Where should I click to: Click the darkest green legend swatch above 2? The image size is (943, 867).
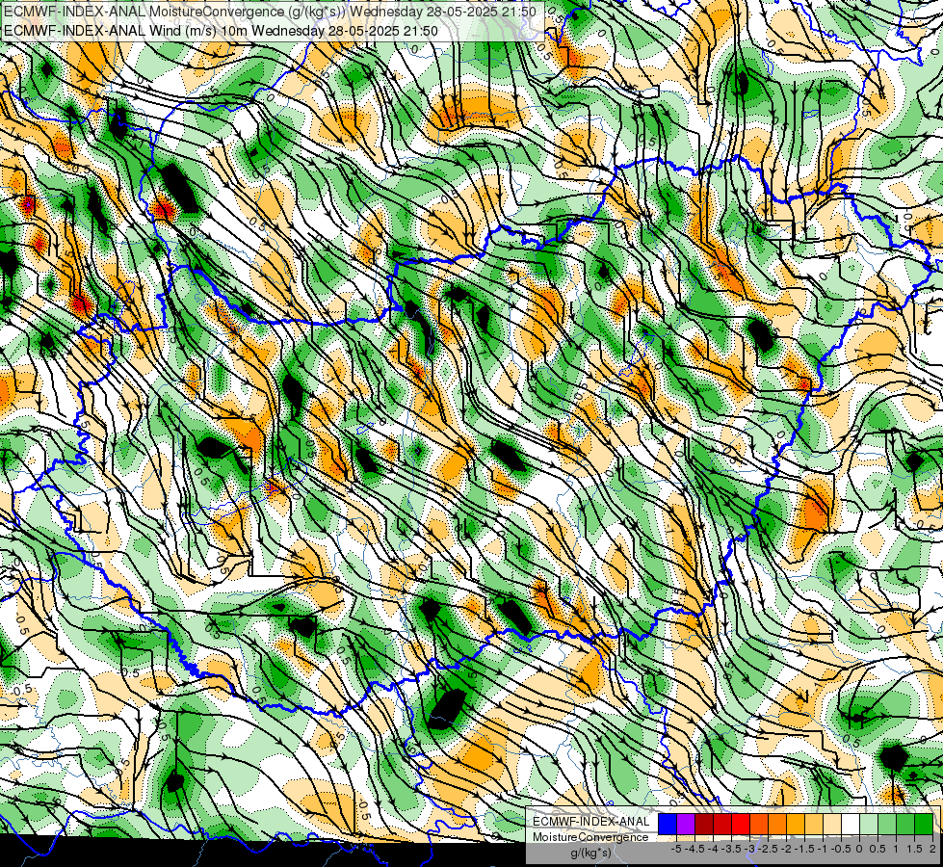(924, 824)
